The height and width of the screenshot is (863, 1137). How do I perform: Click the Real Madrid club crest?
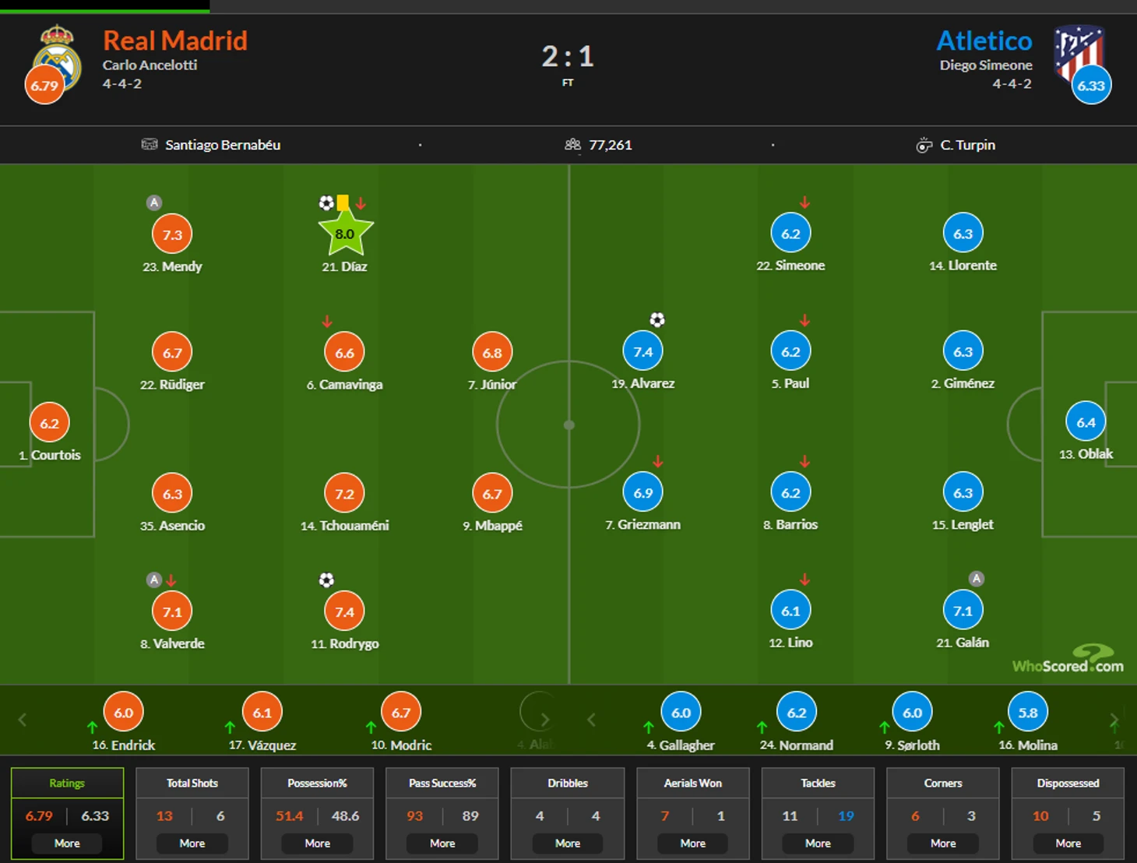pos(58,56)
